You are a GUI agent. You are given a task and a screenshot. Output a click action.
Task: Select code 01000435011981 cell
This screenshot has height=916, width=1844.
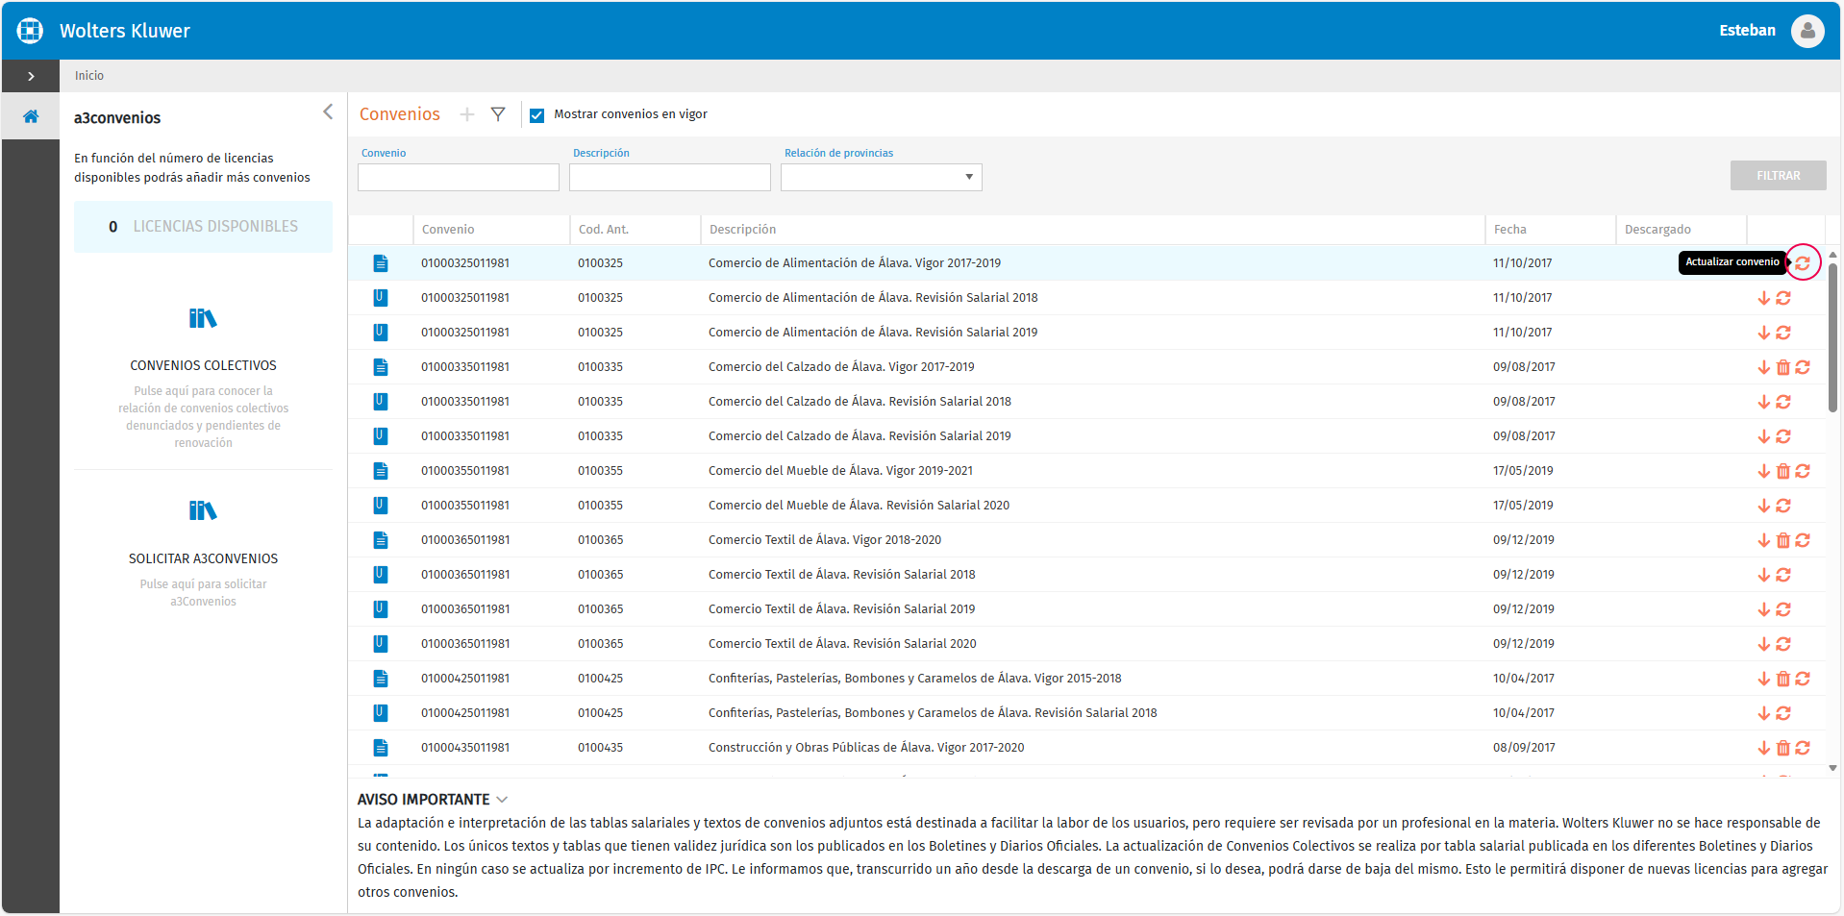(465, 748)
